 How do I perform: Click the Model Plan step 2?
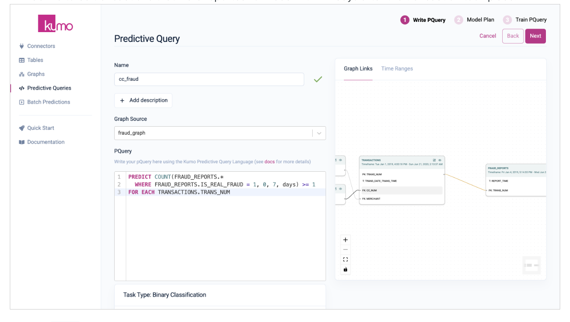(475, 20)
